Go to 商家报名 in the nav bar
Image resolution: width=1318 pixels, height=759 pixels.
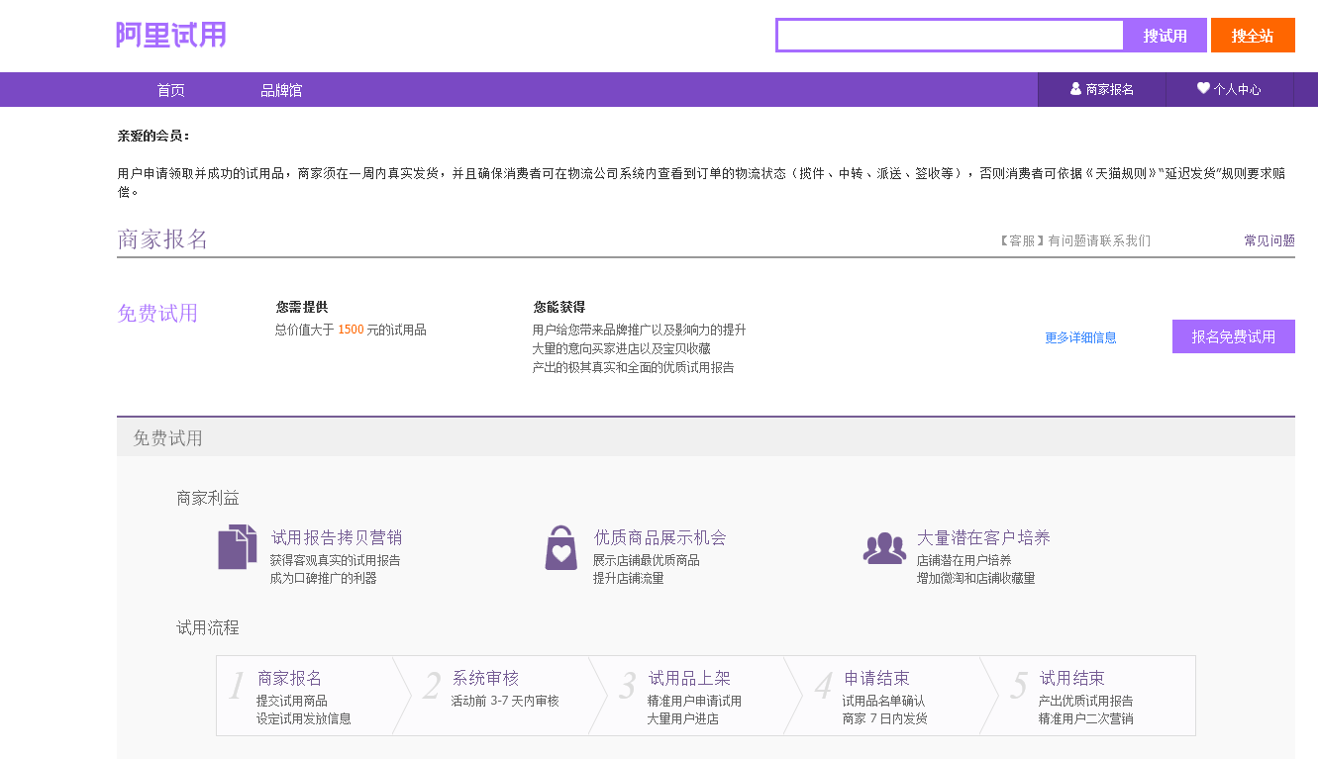click(x=1102, y=89)
